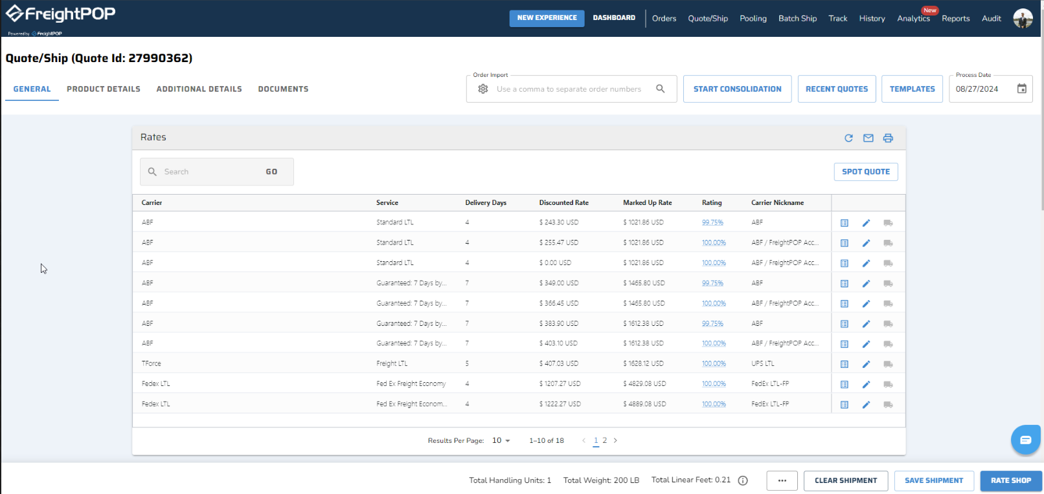1044x494 pixels.
Task: Switch to the Product Details tab
Action: [104, 89]
